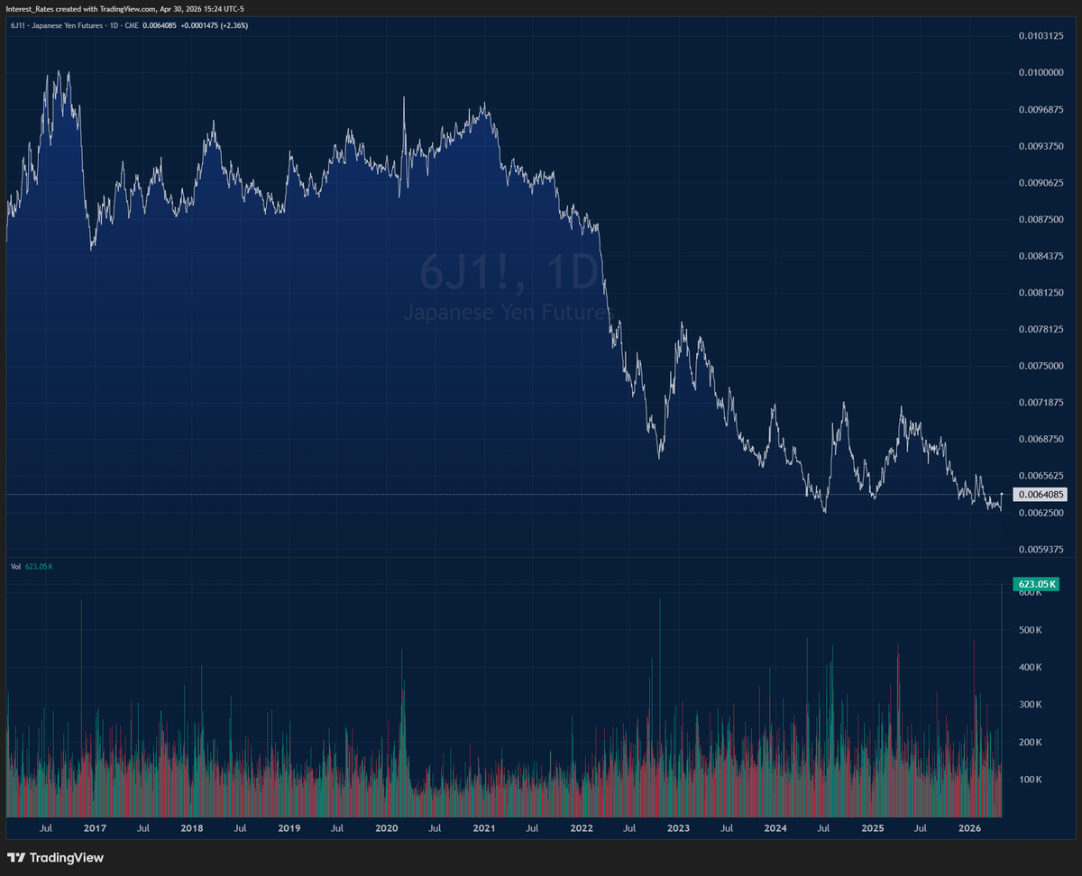Click the green 623.05K volume axis tag

pos(1036,584)
